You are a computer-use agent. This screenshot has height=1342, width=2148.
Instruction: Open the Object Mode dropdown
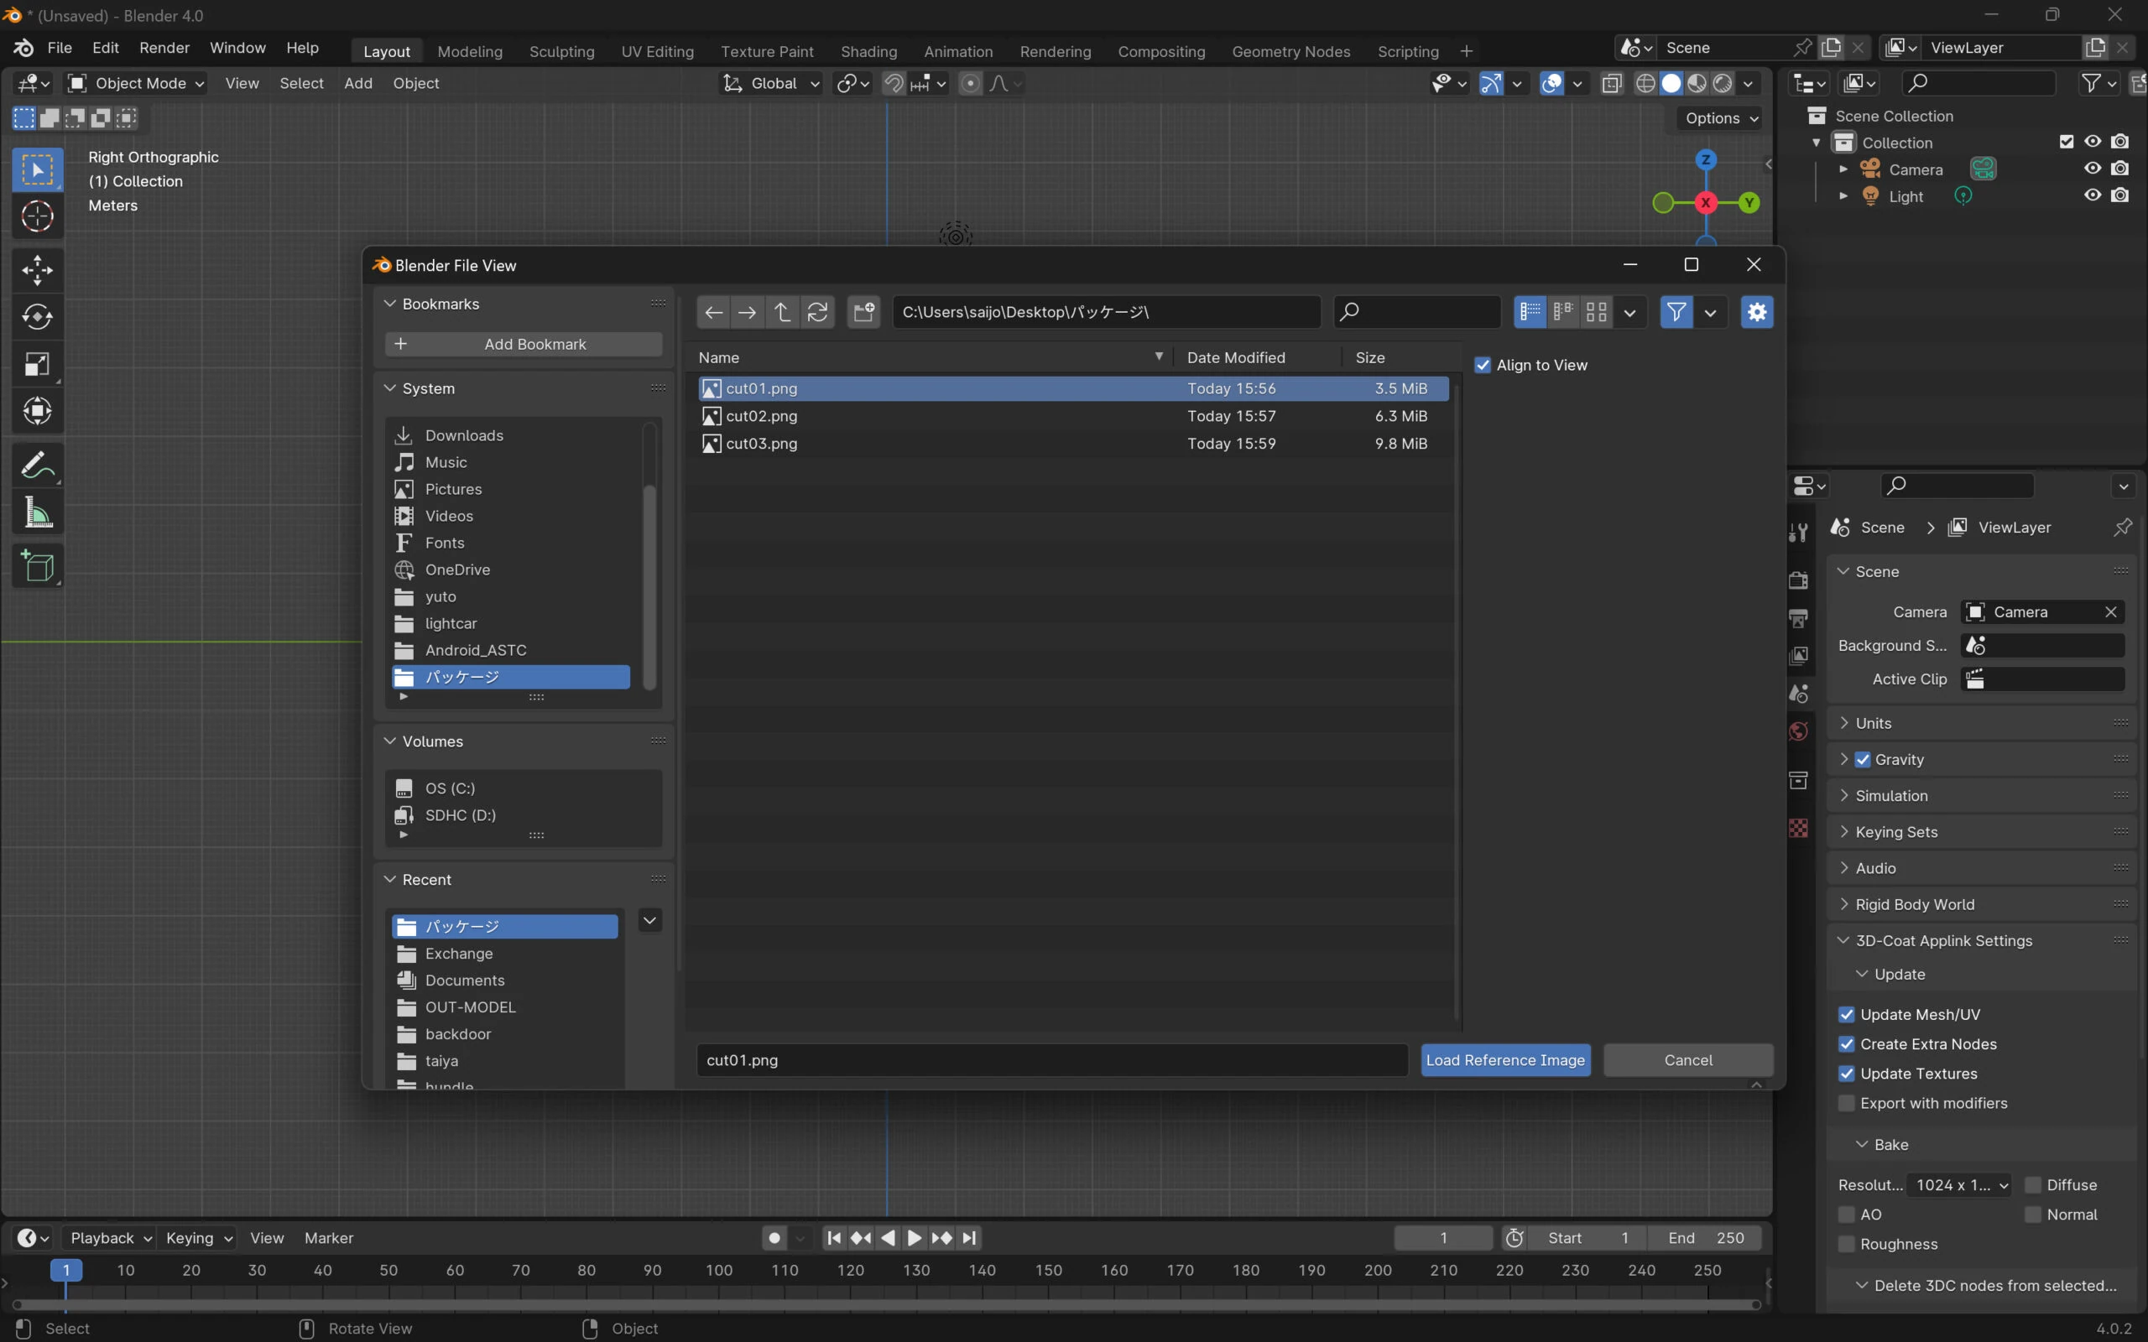(x=138, y=83)
